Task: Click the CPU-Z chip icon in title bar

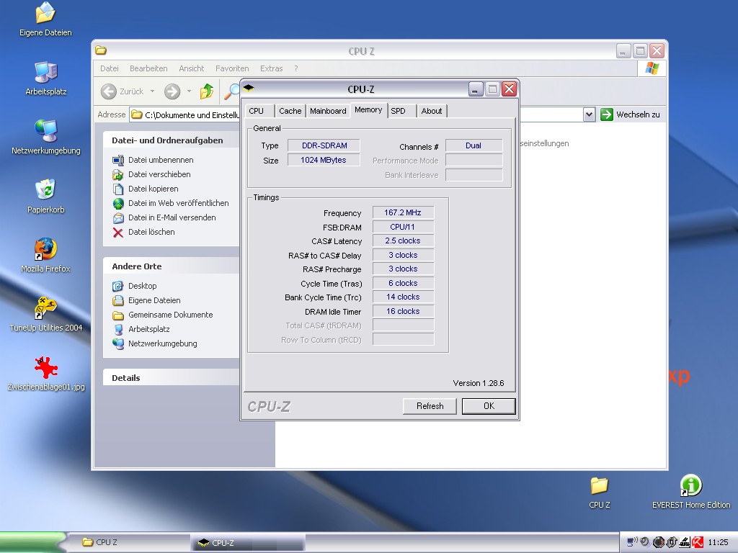Action: click(x=249, y=88)
